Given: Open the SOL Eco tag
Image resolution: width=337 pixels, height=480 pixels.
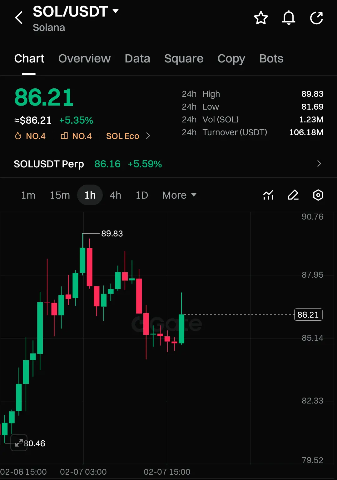Looking at the screenshot, I should point(122,136).
